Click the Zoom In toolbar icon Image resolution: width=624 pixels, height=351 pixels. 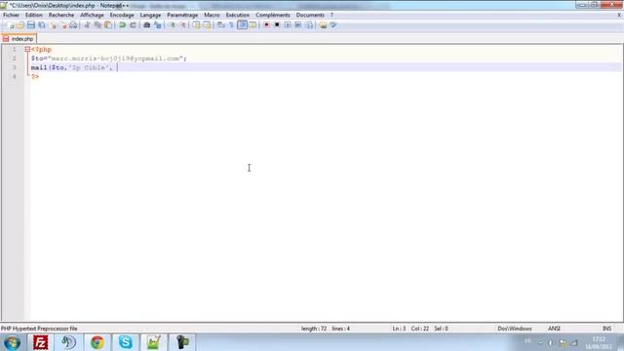click(173, 25)
